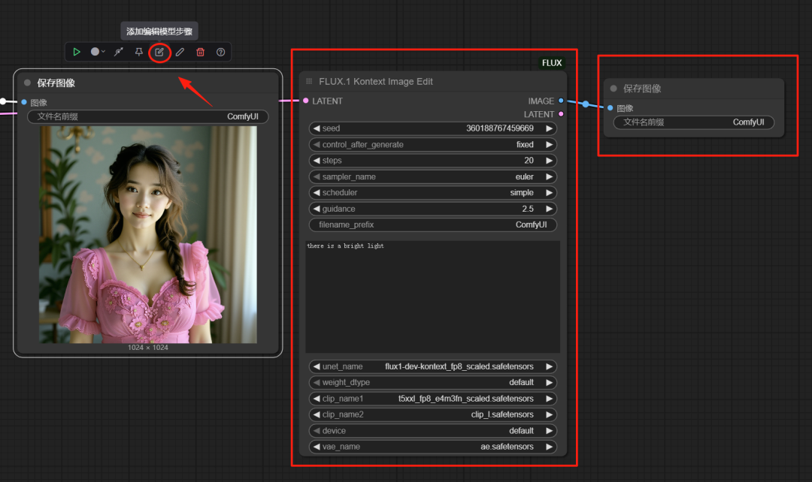Edit filename_prefix field in FLUX node
This screenshot has height=482, width=812.
tap(433, 224)
